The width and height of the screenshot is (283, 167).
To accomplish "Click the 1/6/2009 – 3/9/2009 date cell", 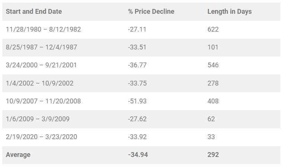I will click(x=38, y=119).
